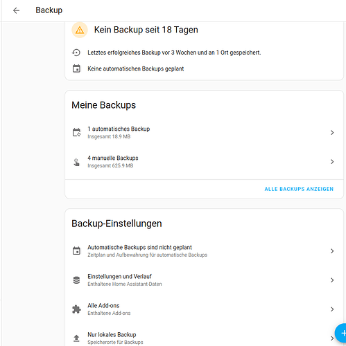This screenshot has width=346, height=346.
Task: Go back using the arrow icon
Action: point(16,10)
